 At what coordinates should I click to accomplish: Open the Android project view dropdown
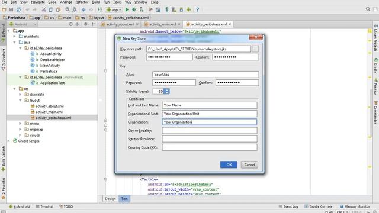[x=23, y=24]
